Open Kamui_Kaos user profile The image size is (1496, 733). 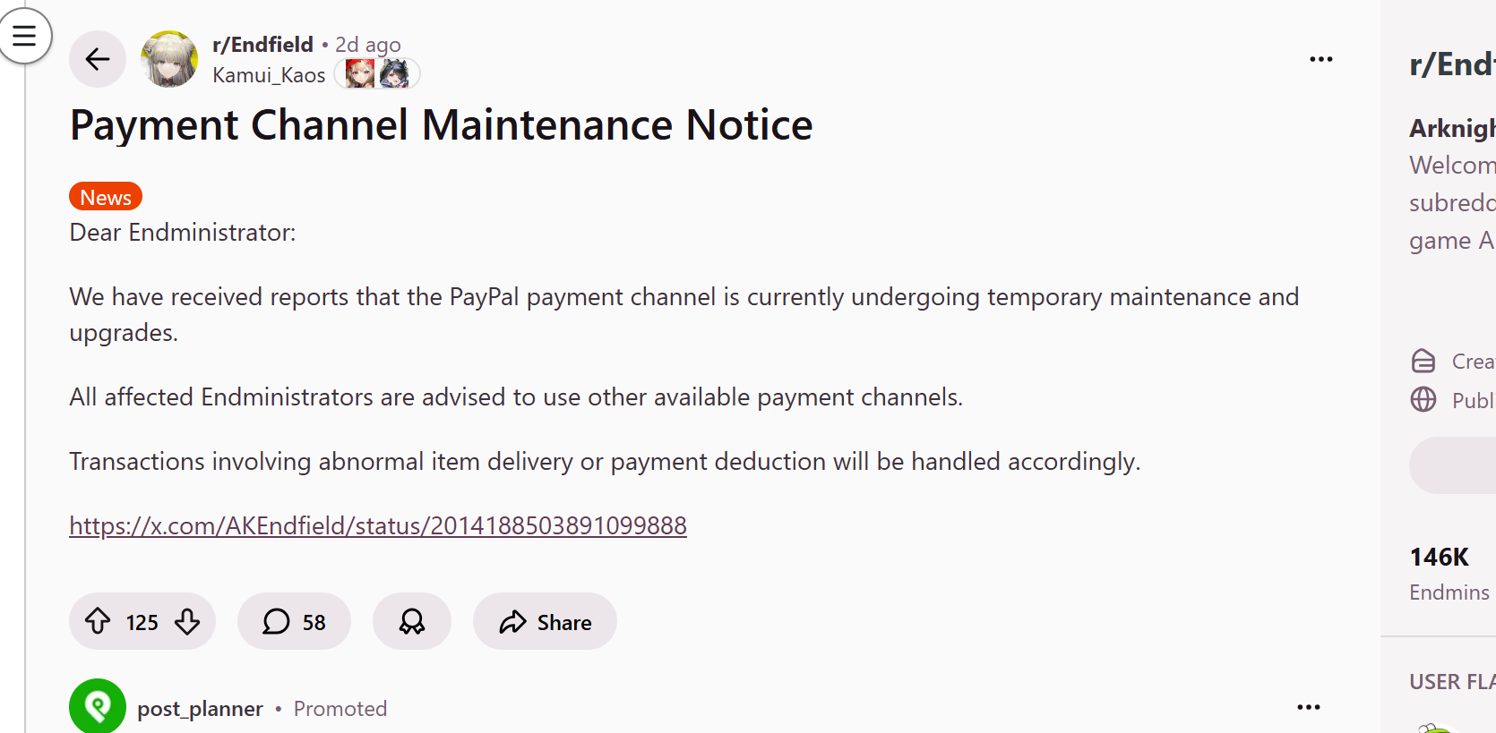(x=269, y=75)
